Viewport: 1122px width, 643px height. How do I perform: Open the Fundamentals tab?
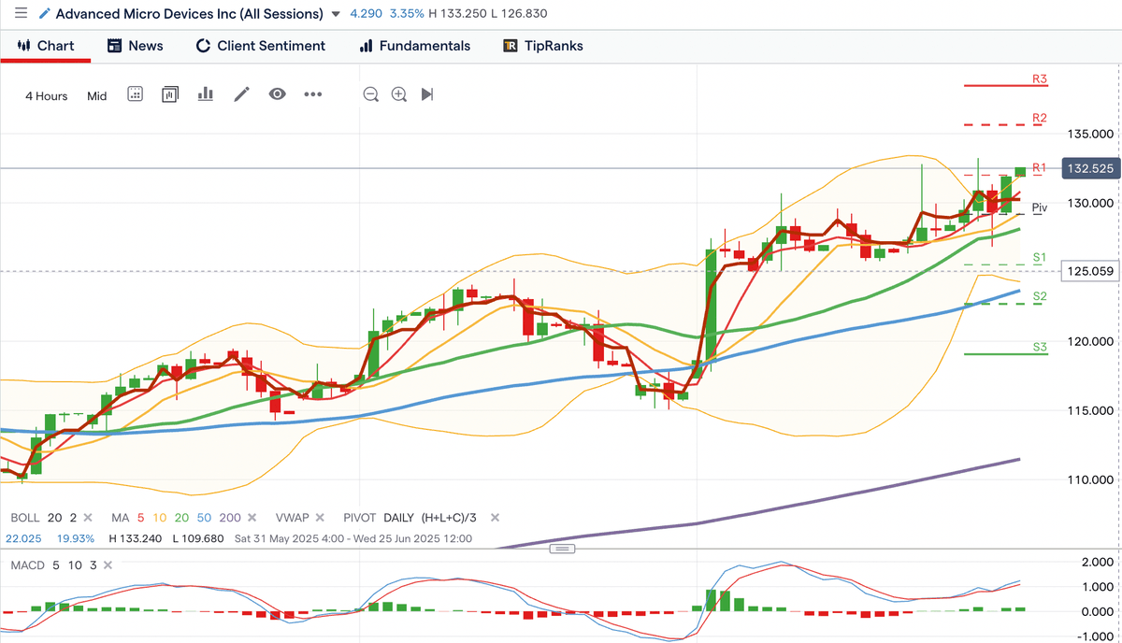coord(415,46)
